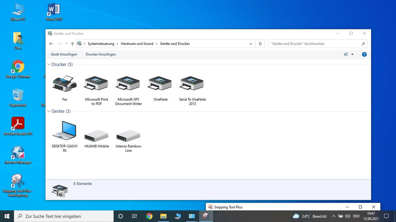This screenshot has height=222, width=396.
Task: Open Task View on taskbar
Action: tap(135, 216)
